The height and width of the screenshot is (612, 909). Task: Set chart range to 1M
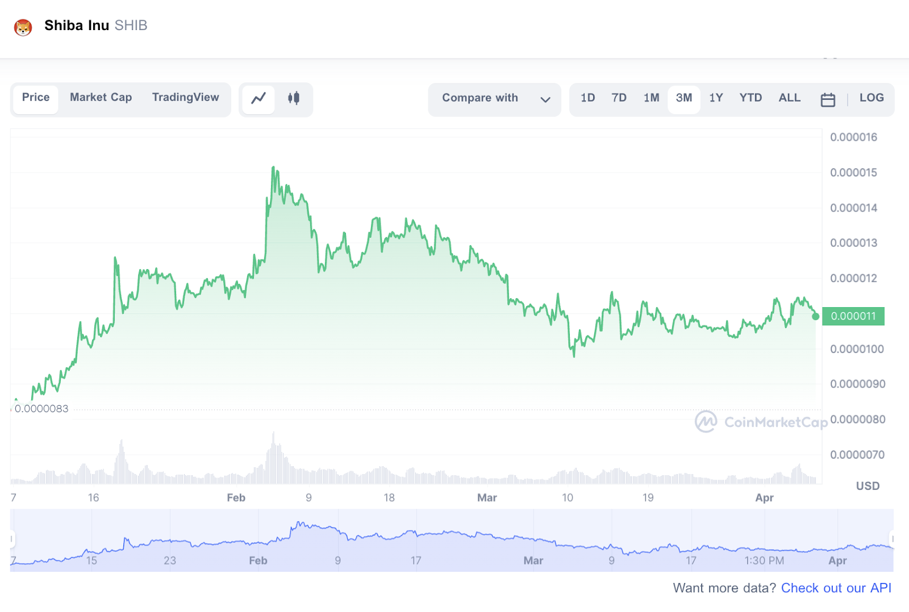[652, 98]
